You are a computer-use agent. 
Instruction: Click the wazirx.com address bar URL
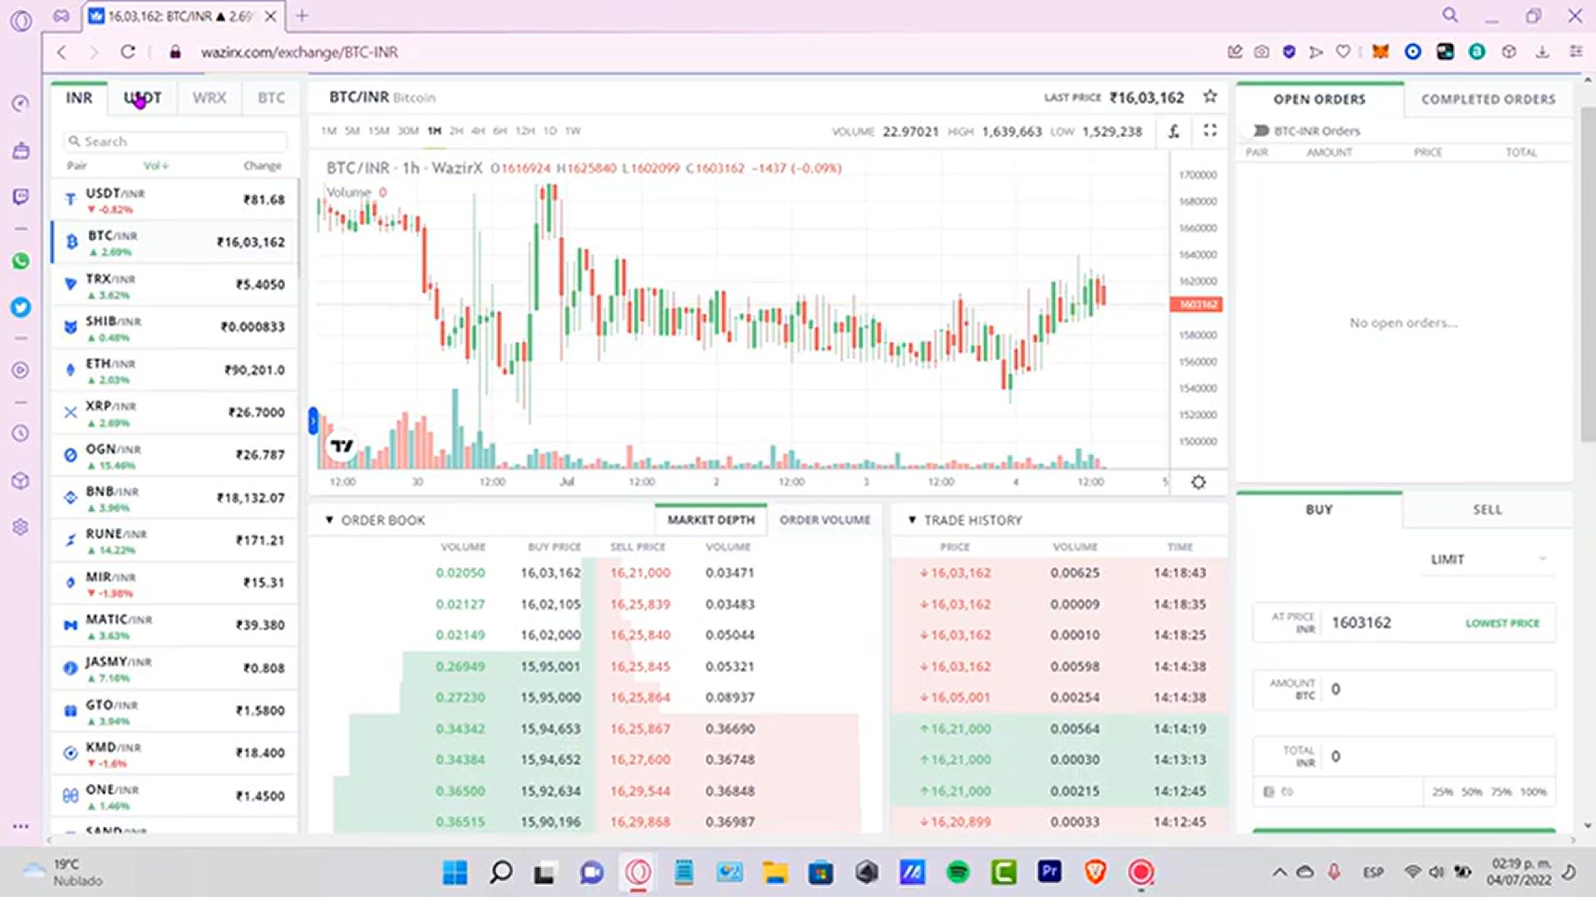click(x=299, y=51)
